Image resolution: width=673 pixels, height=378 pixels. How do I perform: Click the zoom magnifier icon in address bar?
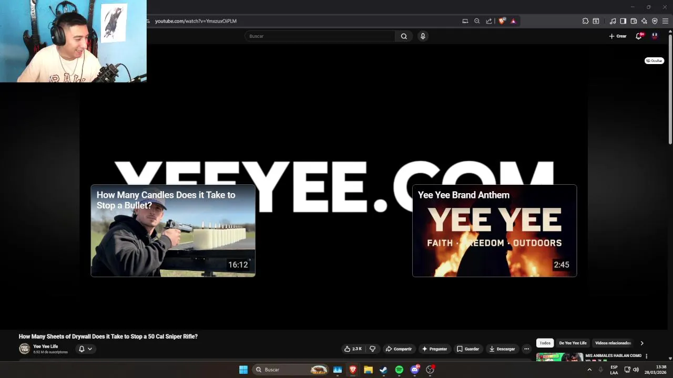[x=477, y=21]
